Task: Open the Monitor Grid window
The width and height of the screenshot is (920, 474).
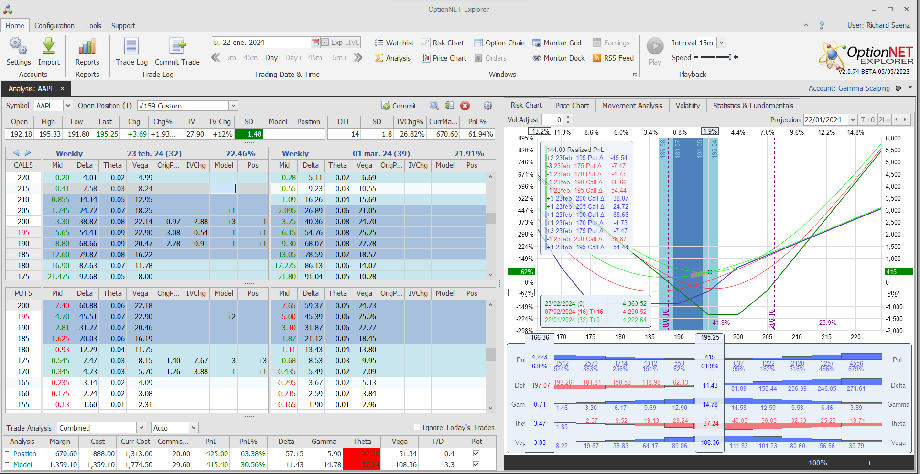Action: (557, 43)
